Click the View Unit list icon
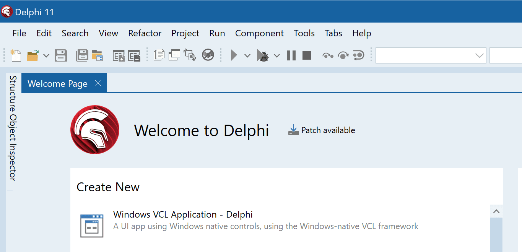 point(159,55)
